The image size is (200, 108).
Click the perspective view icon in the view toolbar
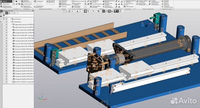[106, 11]
